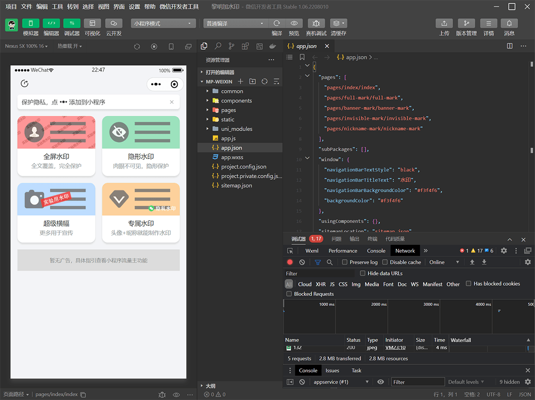Click the upload (上传) button
Image resolution: width=535 pixels, height=400 pixels.
pyautogui.click(x=444, y=23)
